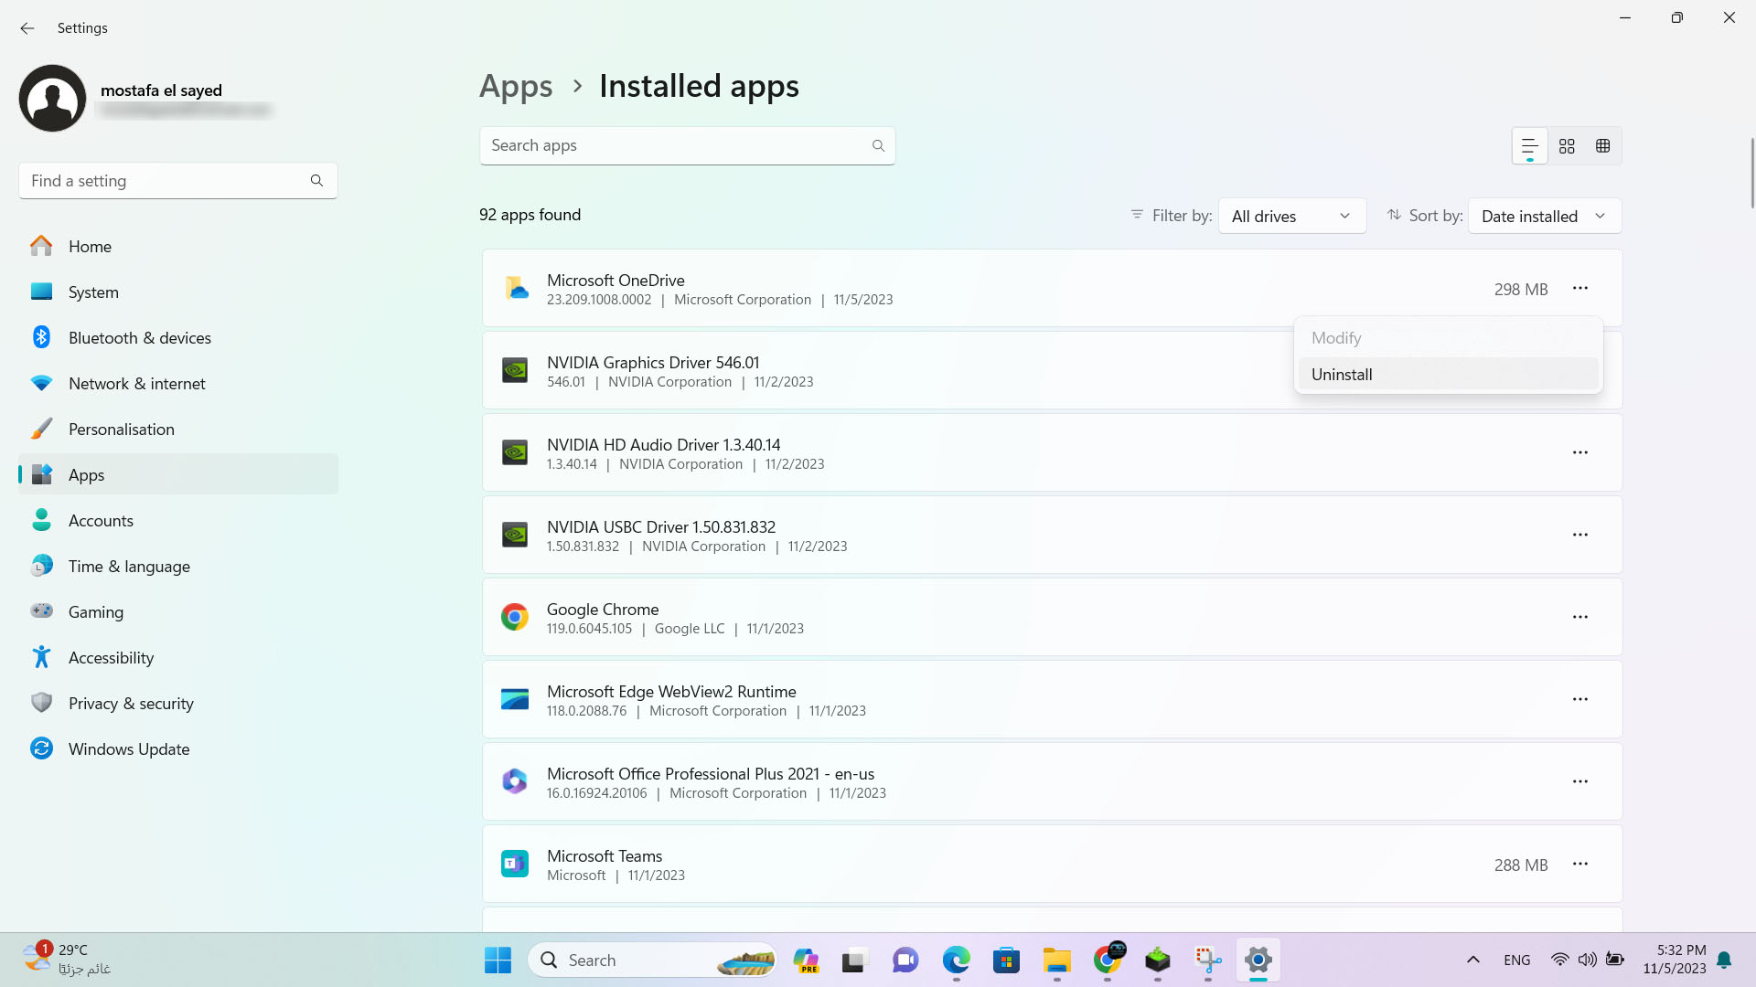Click the back arrow in Settings
The width and height of the screenshot is (1756, 987).
point(27,28)
